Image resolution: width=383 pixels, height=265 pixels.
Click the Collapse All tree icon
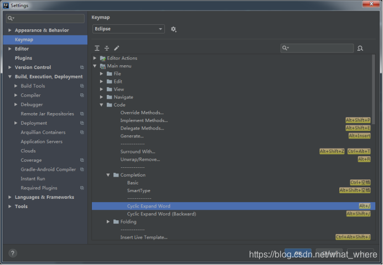(107, 48)
